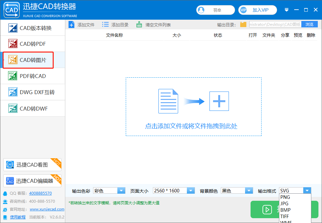Click 点击添加文件或将文件拖拽到此处 text

coord(191,126)
